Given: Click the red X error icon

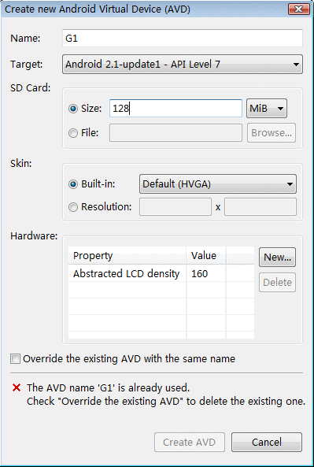Looking at the screenshot, I should [17, 387].
